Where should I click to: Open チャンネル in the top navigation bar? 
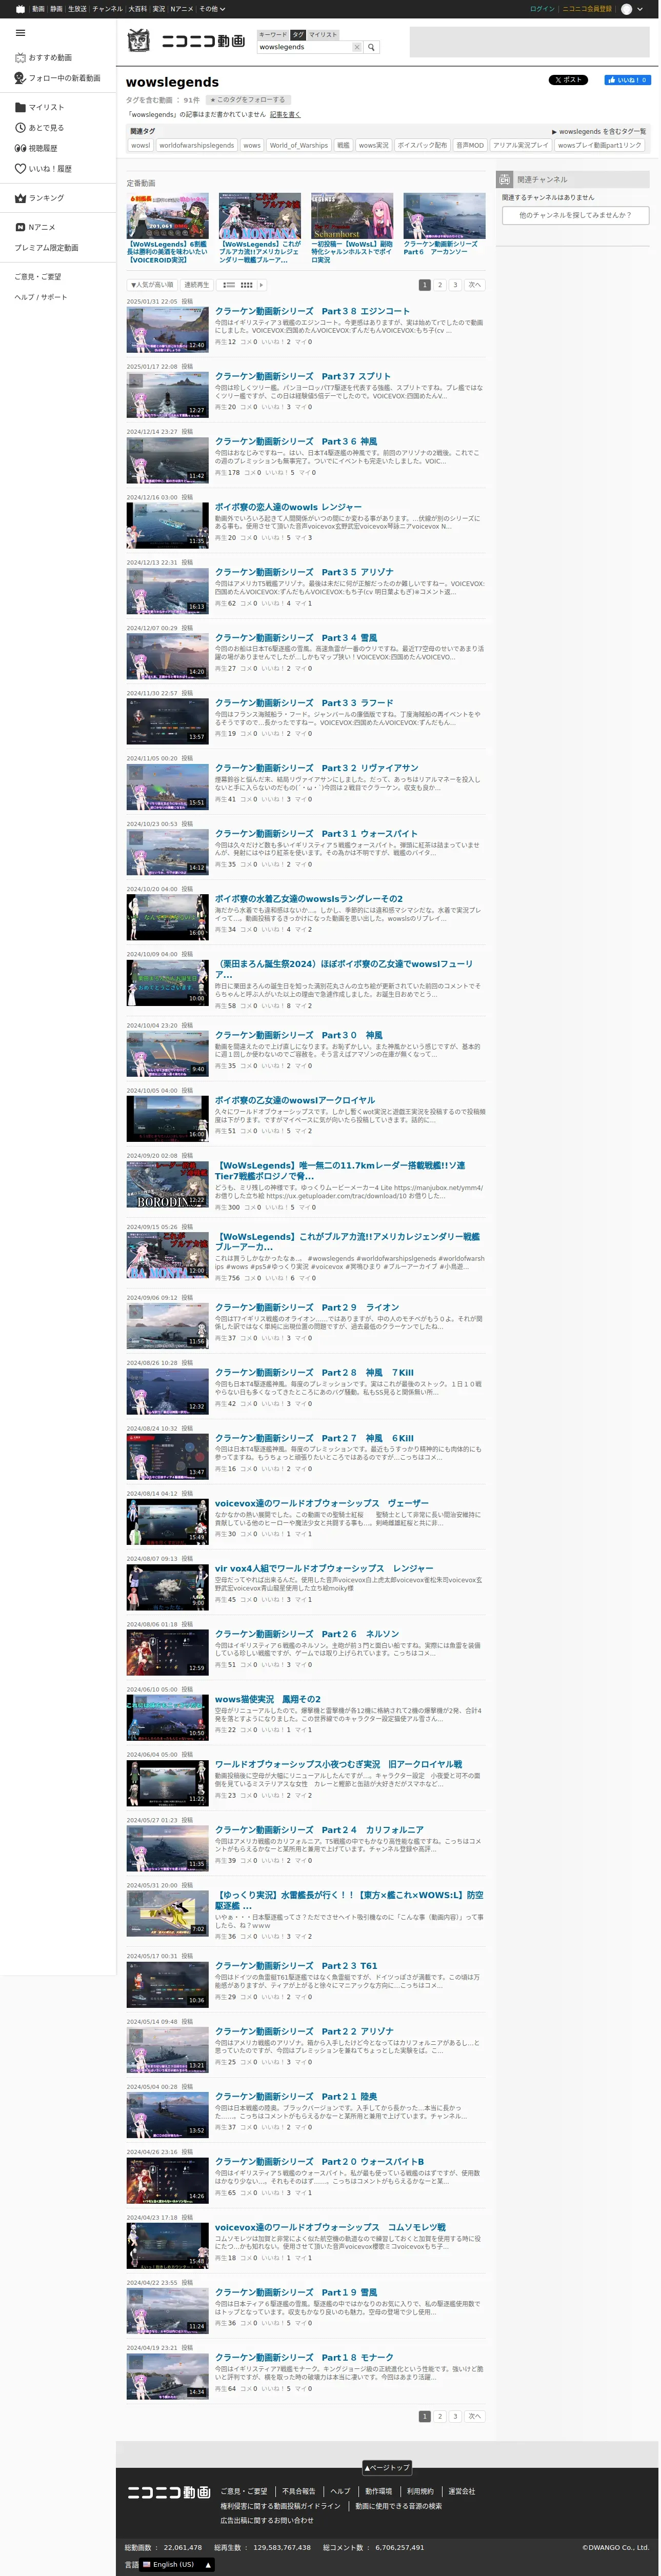pyautogui.click(x=107, y=8)
